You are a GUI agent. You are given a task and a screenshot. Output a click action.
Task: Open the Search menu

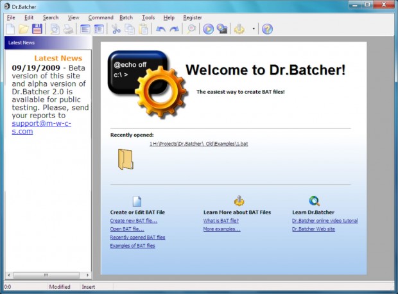pyautogui.click(x=51, y=17)
